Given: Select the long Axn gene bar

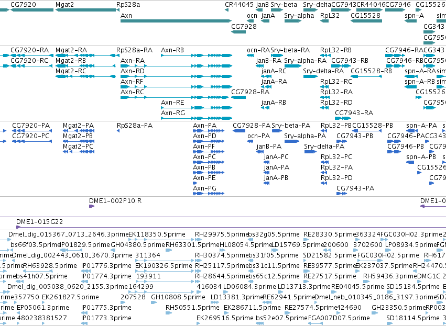Looking at the screenshot, I should [x=176, y=21].
